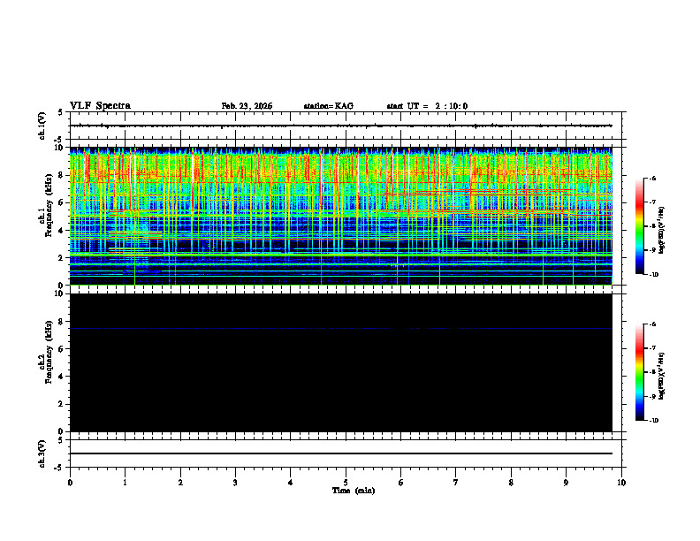Click the time-axis tick label "1"
The image size is (700, 541).
pyautogui.click(x=125, y=483)
